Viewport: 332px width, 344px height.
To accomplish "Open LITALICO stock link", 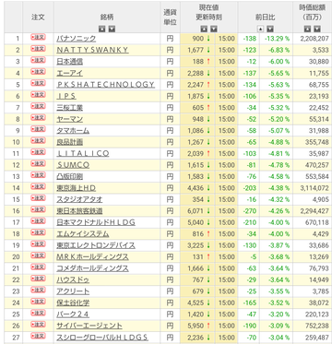I will pos(83,153).
